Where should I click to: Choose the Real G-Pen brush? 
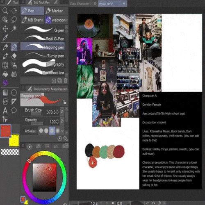pyautogui.click(x=43, y=38)
